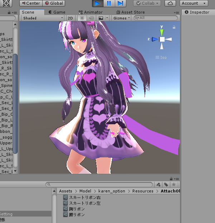The width and height of the screenshot is (215, 223).
Task: Open Scene panel options menu icon
Action: click(x=176, y=13)
